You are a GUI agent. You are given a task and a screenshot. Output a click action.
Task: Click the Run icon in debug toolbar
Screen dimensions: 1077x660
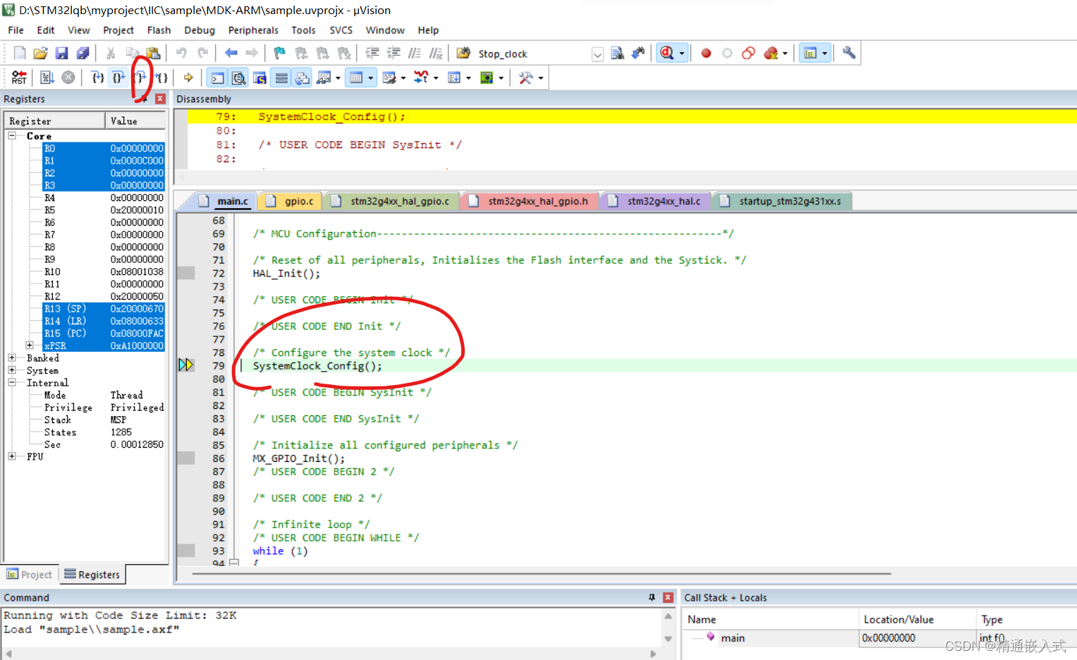click(47, 78)
